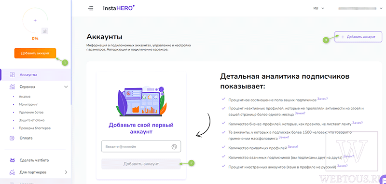Collapse the Сервисы chevron arrow

pos(66,87)
